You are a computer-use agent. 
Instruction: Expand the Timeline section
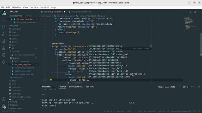click(14, 105)
